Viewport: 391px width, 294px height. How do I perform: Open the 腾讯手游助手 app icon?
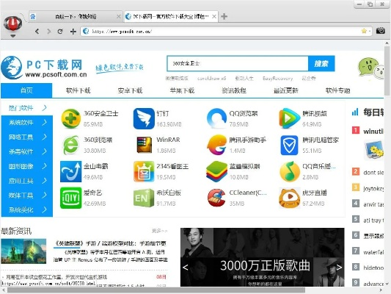[x=216, y=145]
